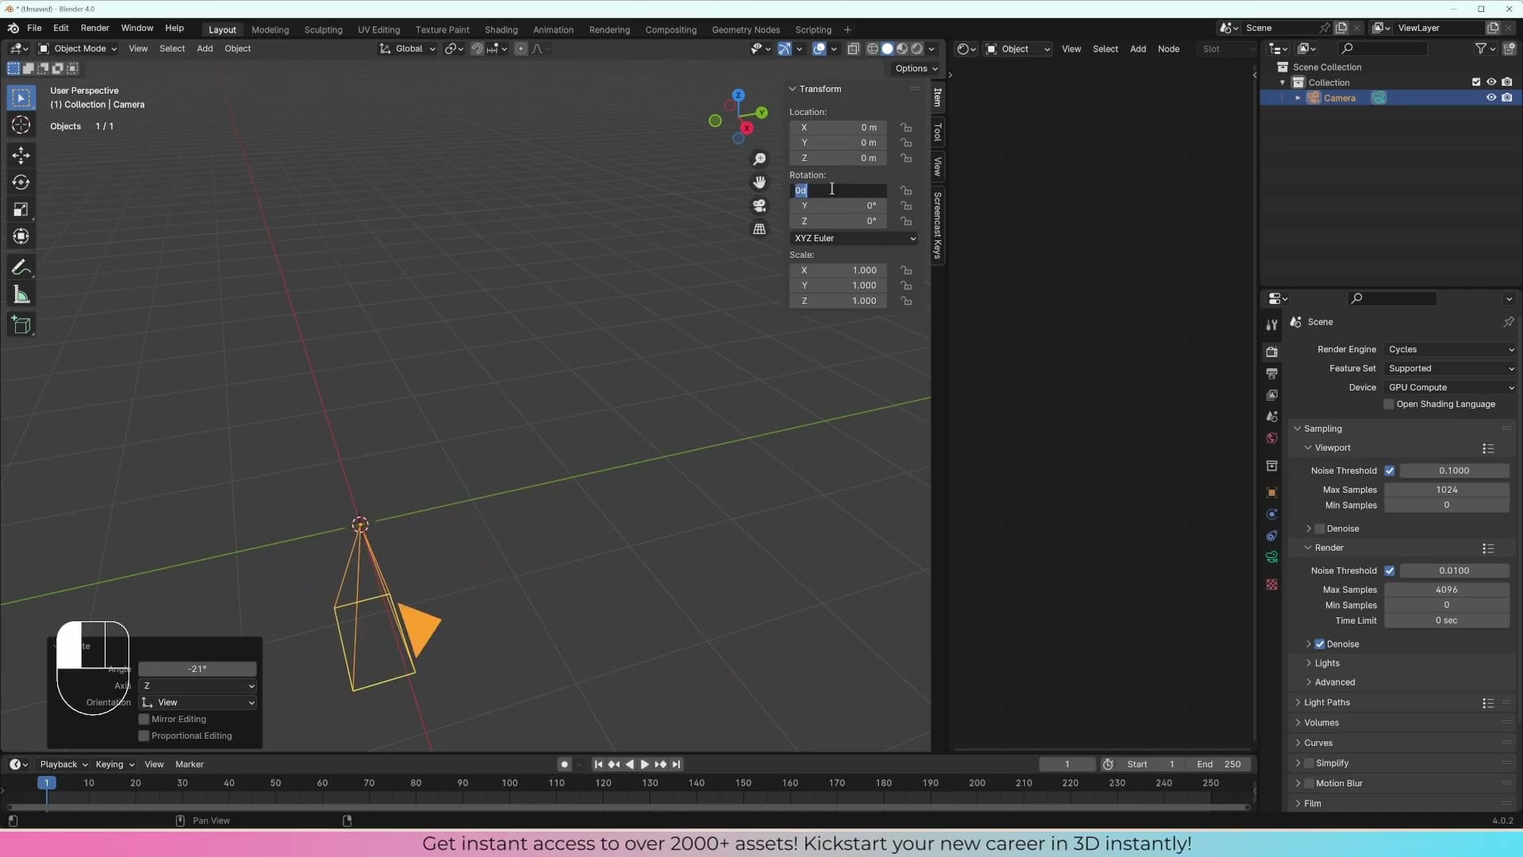This screenshot has width=1523, height=857.
Task: Enable Mirror Editing checkbox
Action: [x=144, y=720]
